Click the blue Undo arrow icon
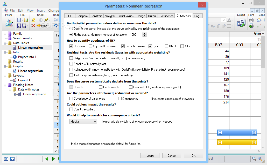The width and height of the screenshot is (267, 165). [55, 26]
